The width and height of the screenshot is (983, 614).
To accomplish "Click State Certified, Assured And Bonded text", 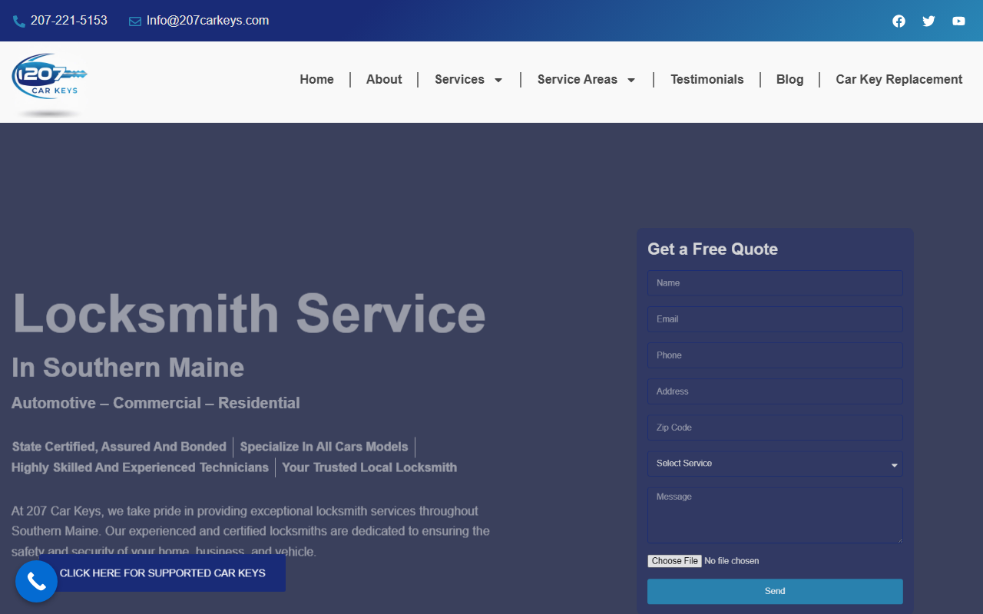I will coord(119,447).
